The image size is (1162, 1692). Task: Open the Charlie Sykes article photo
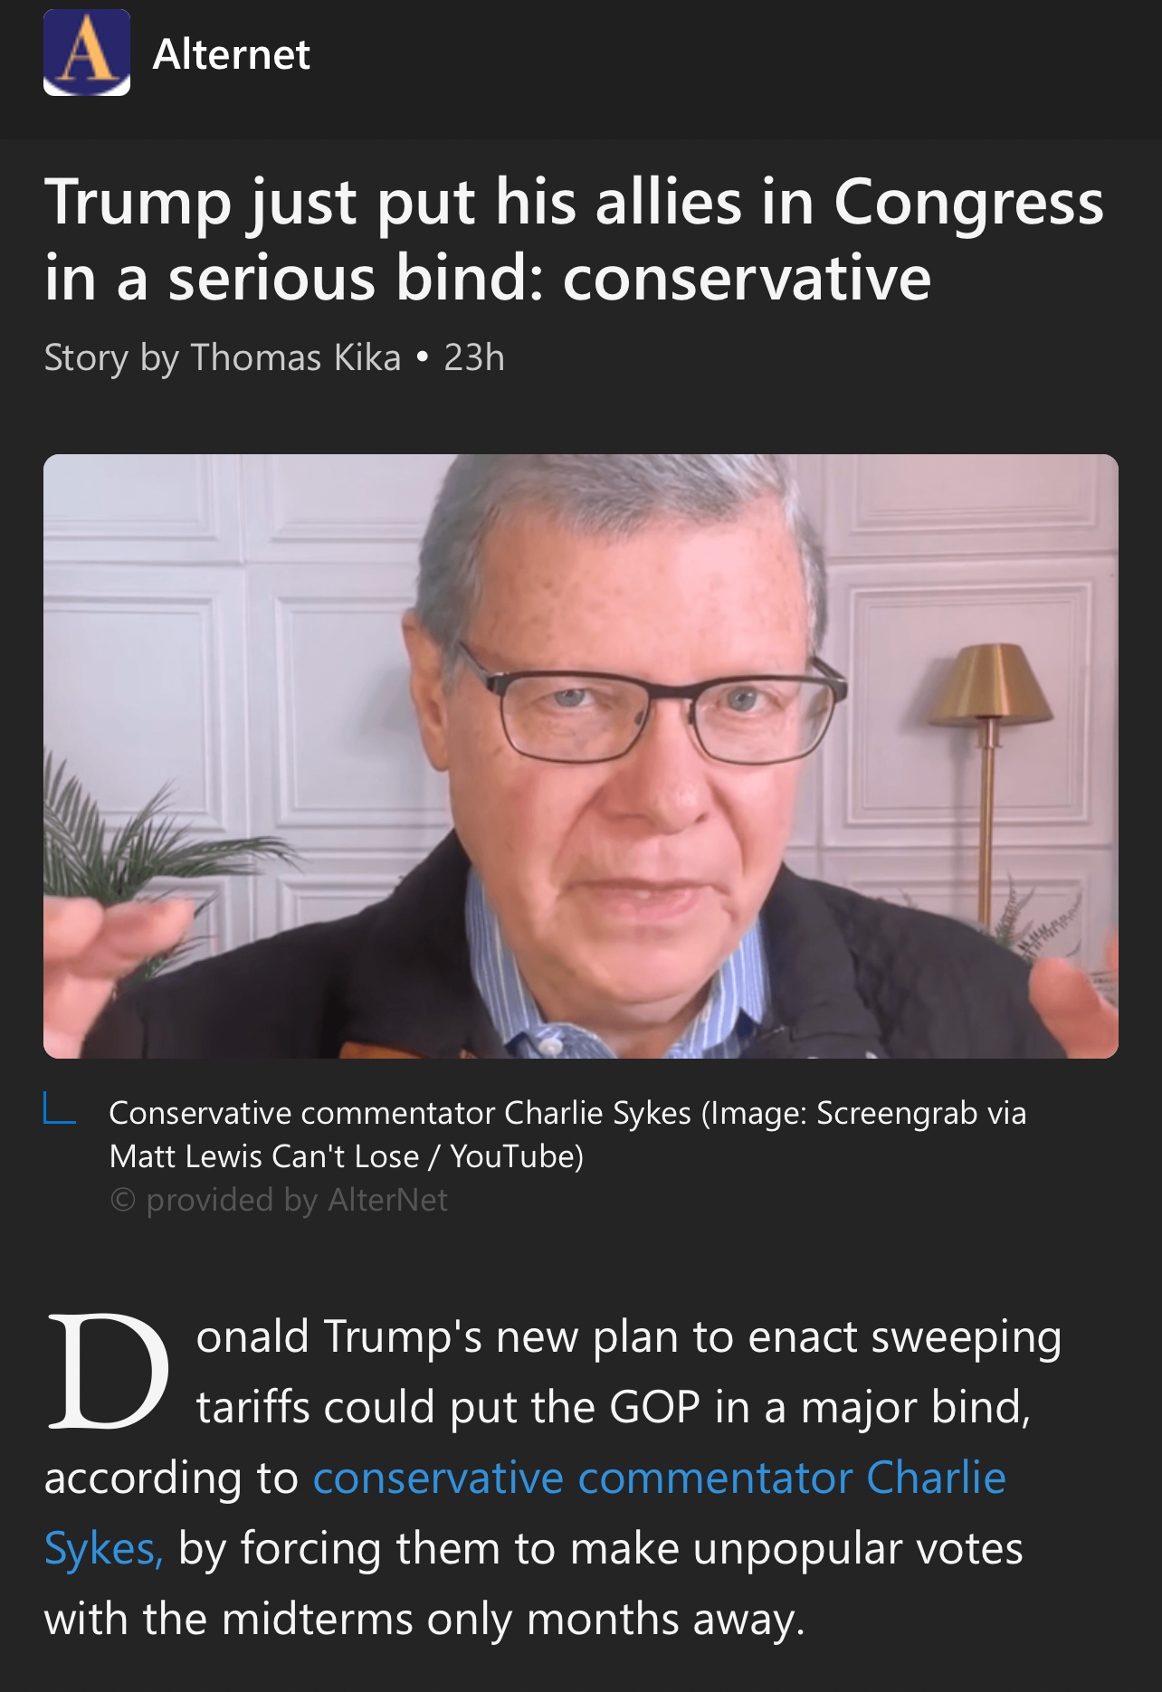click(581, 756)
